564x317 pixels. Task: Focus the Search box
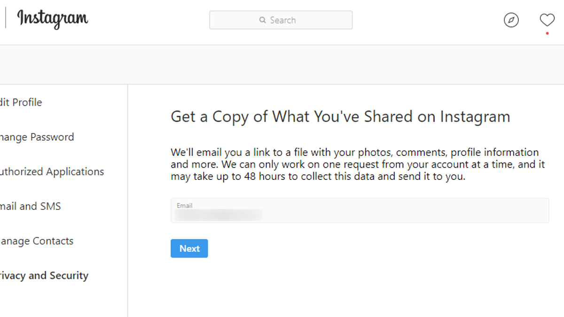coord(281,20)
